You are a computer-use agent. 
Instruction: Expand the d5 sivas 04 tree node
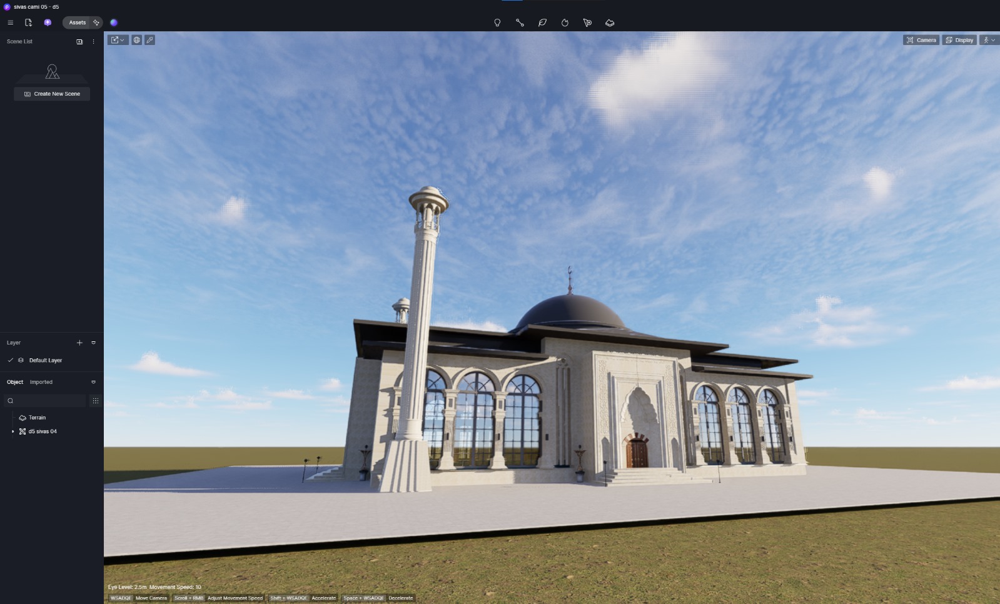point(13,431)
